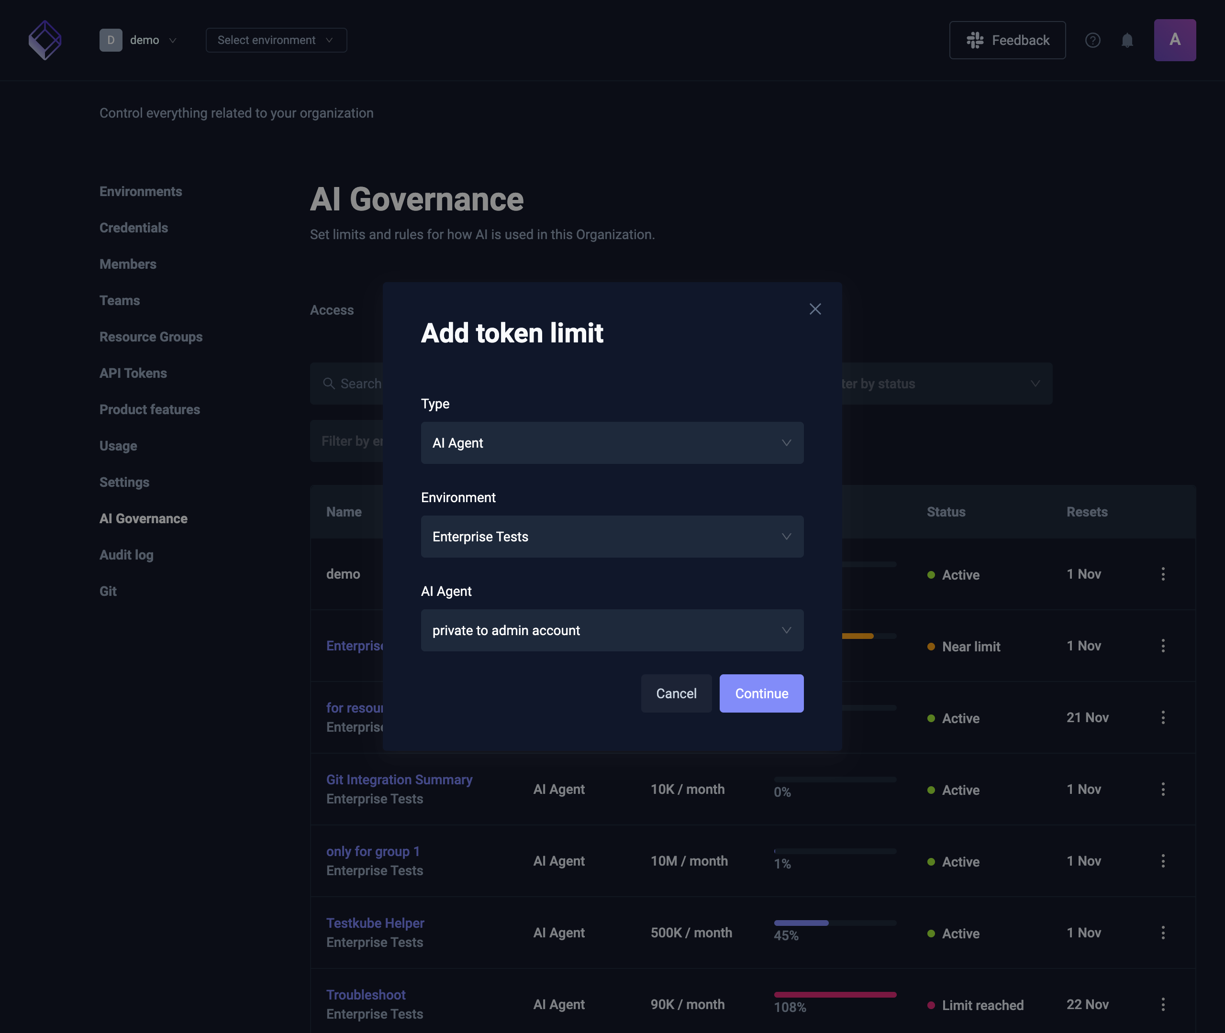Screen dimensions: 1225x1033
Task: Open row actions for Near limit row
Action: pyautogui.click(x=1163, y=646)
